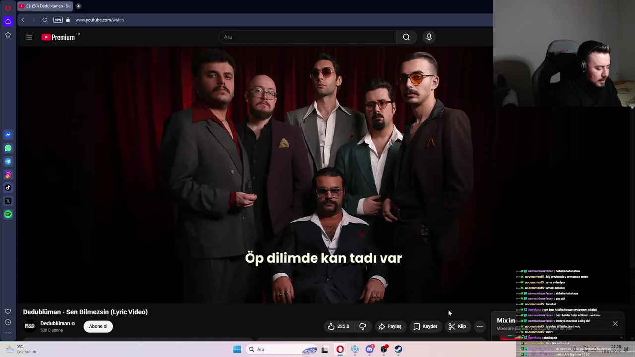The height and width of the screenshot is (357, 635).
Task: Open the Dedublüman channel name link
Action: pos(55,323)
